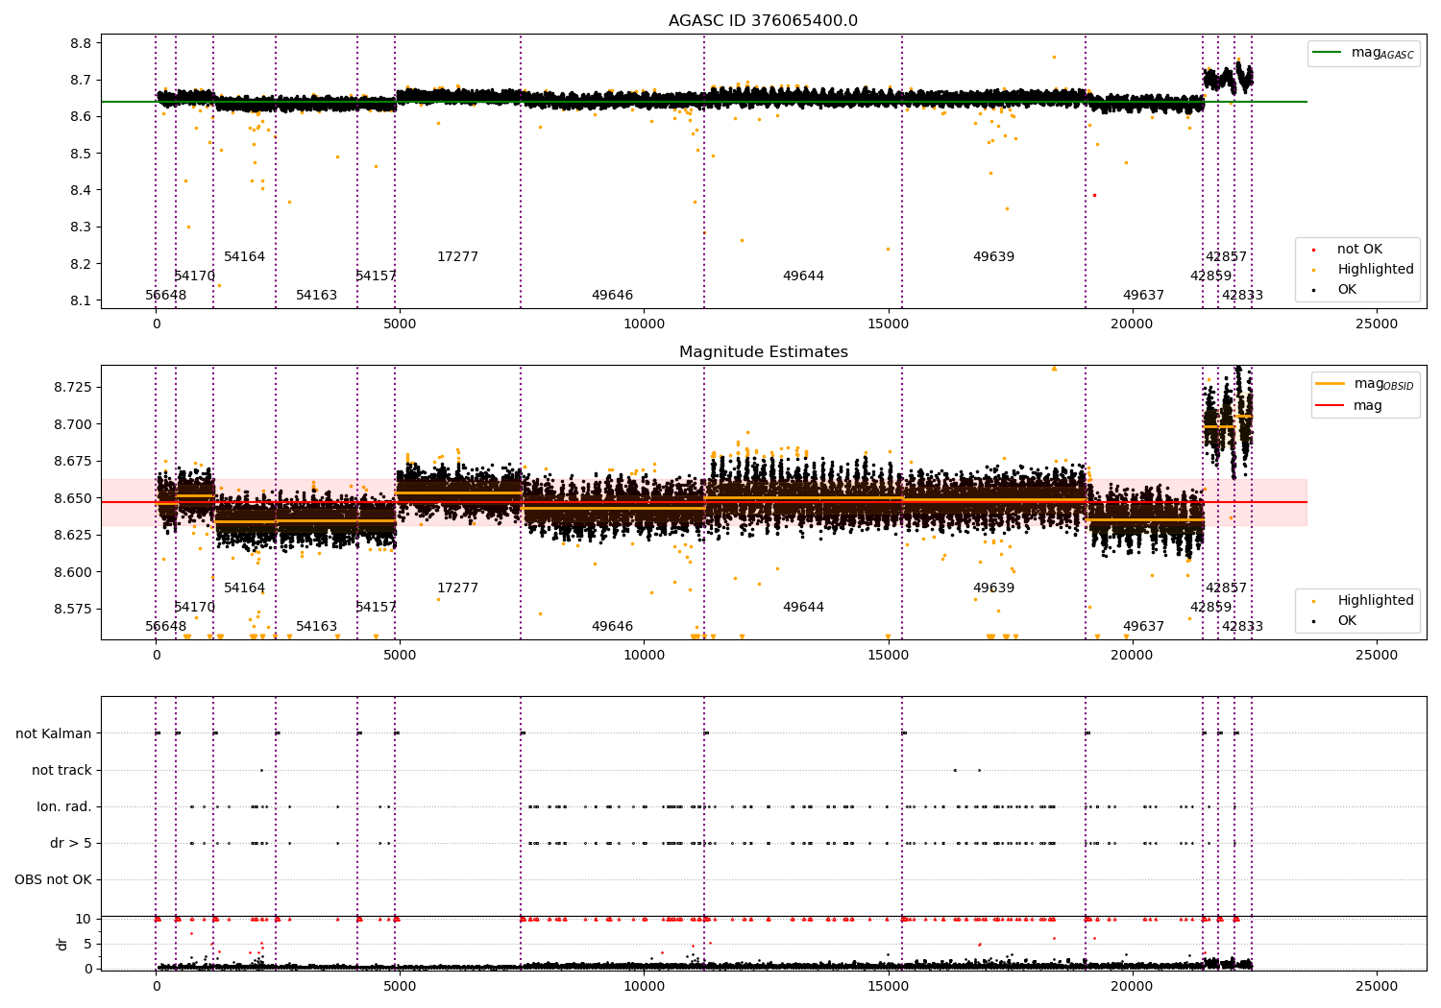The height and width of the screenshot is (1008, 1441).
Task: Click OBSID label 49646 in the top plot
Action: click(x=613, y=296)
